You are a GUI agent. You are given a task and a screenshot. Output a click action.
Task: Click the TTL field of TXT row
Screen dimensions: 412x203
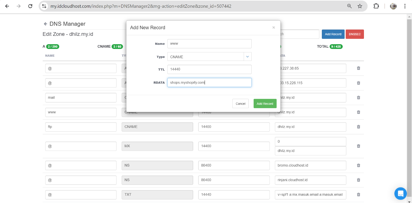[x=234, y=194]
